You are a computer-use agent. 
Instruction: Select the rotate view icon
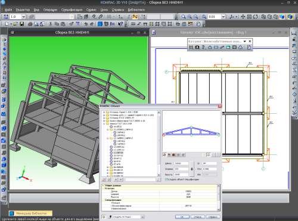(x=256, y=17)
